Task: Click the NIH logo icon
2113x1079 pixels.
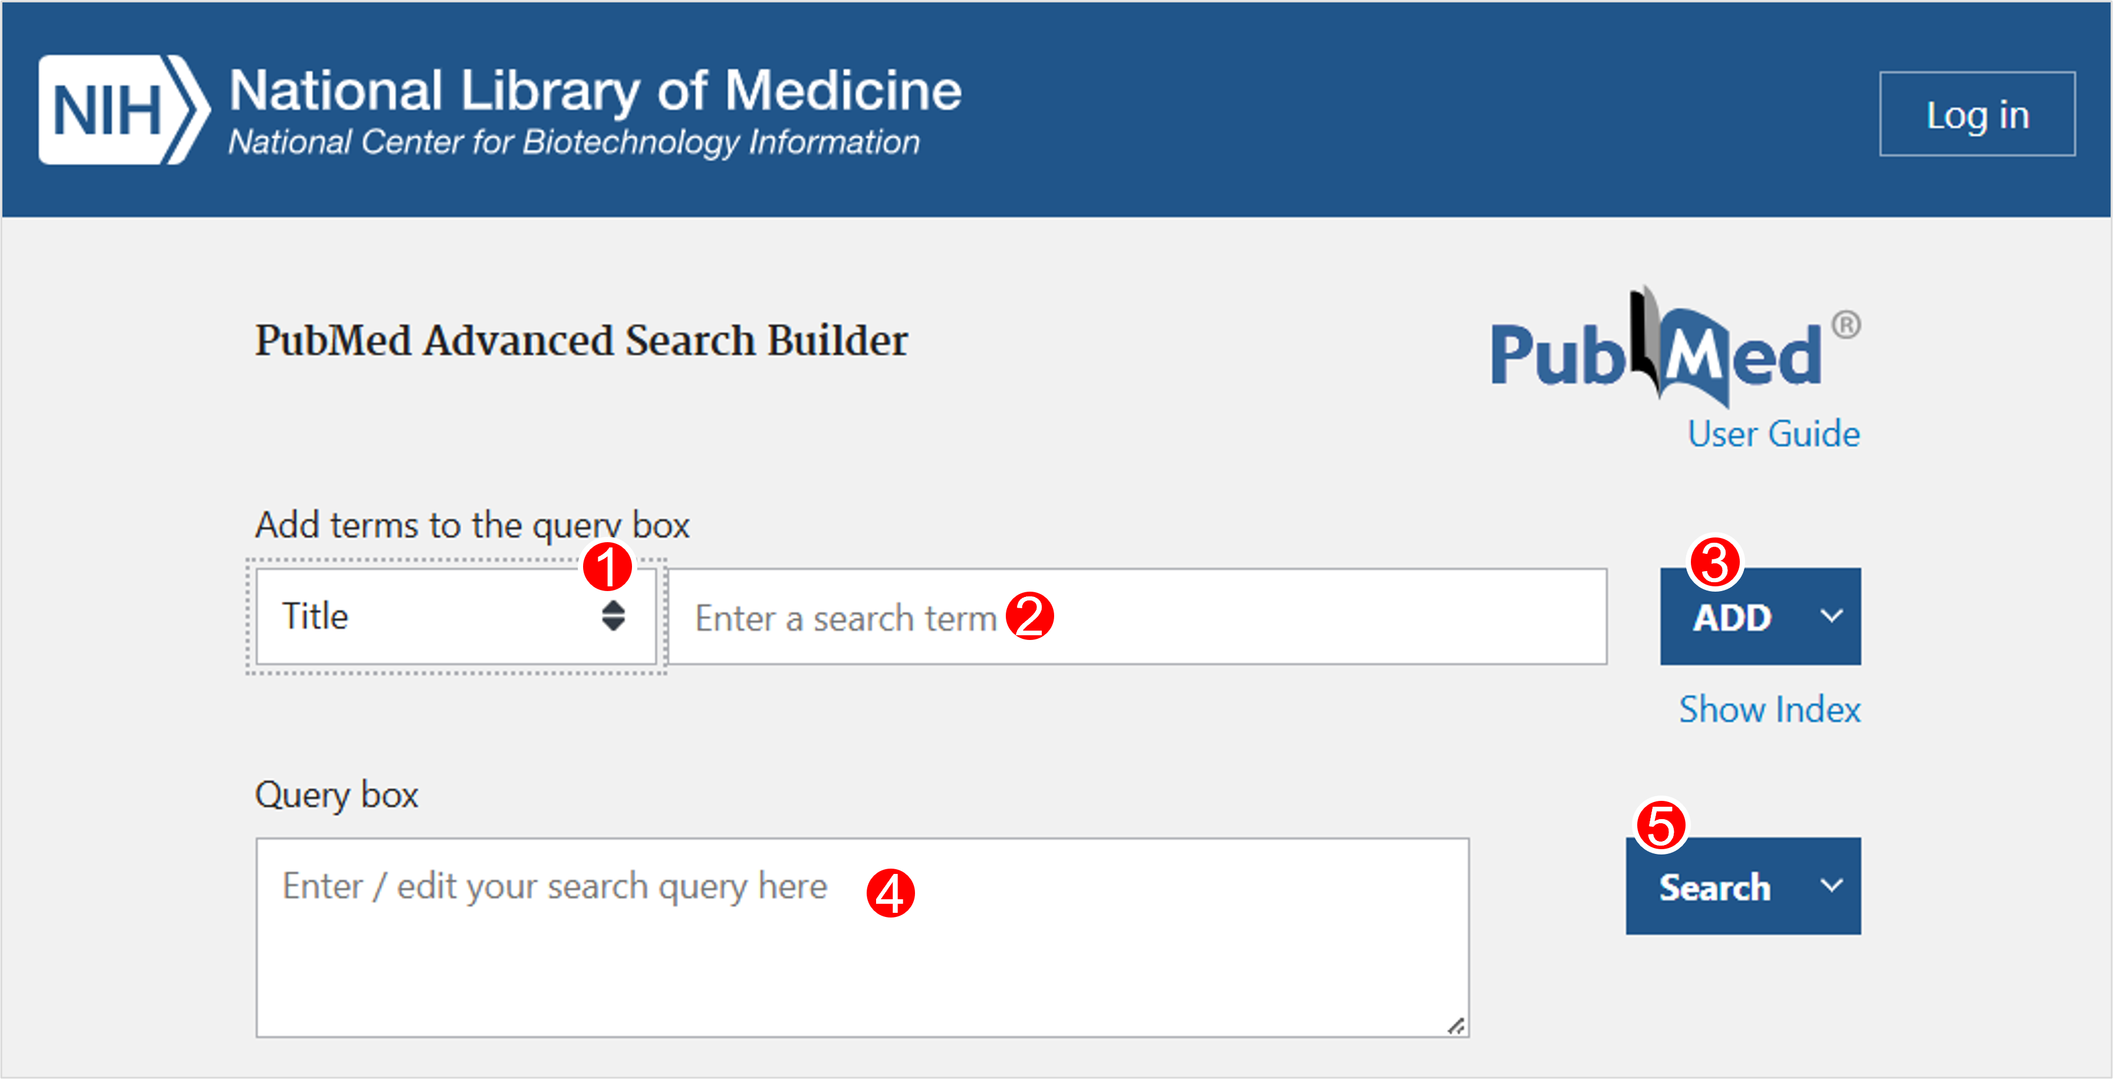Action: point(124,110)
